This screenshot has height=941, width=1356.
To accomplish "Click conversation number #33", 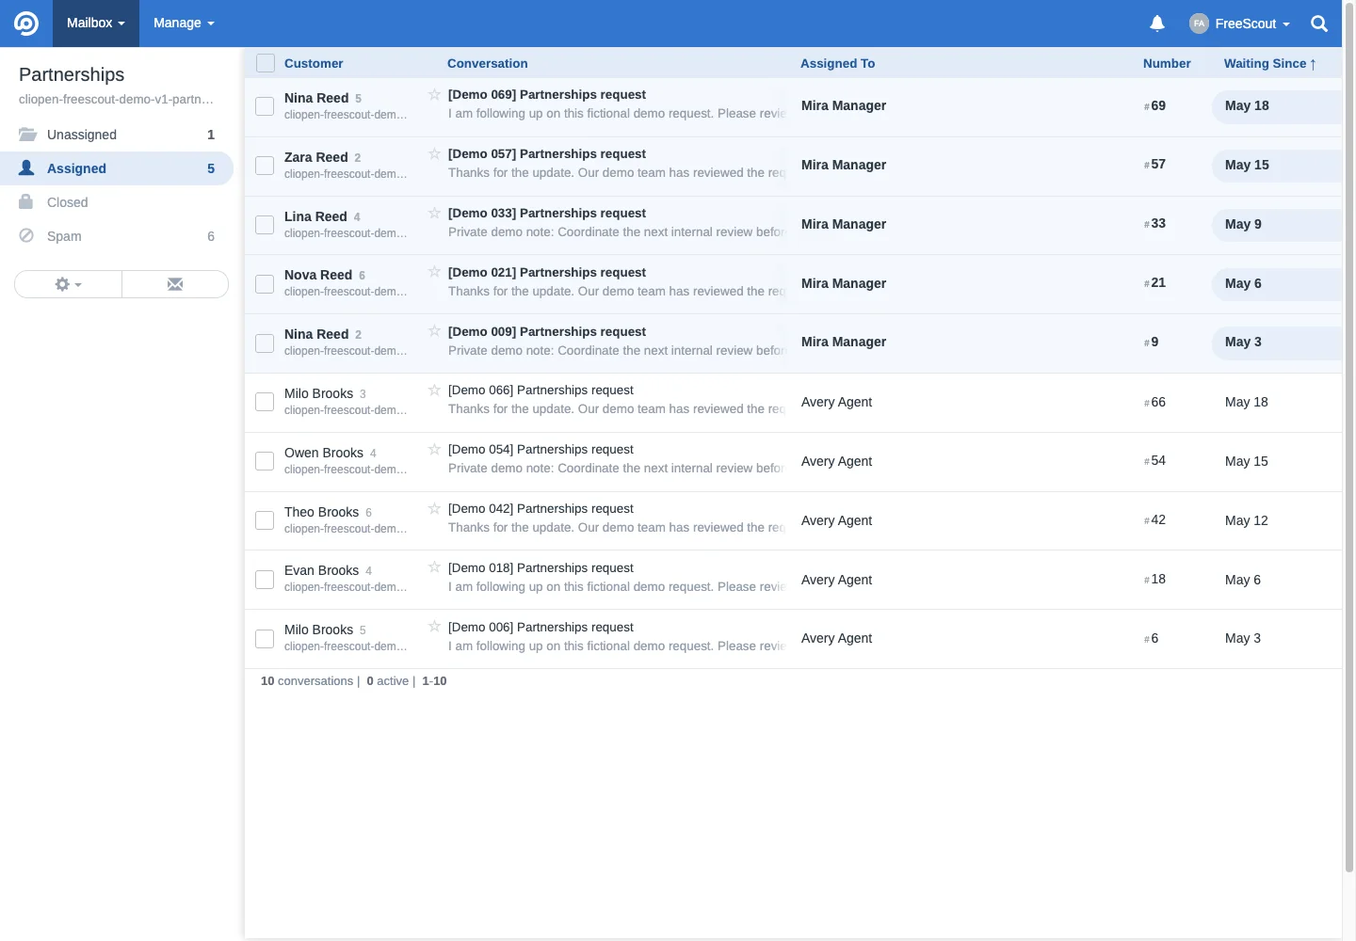I will 1155,223.
